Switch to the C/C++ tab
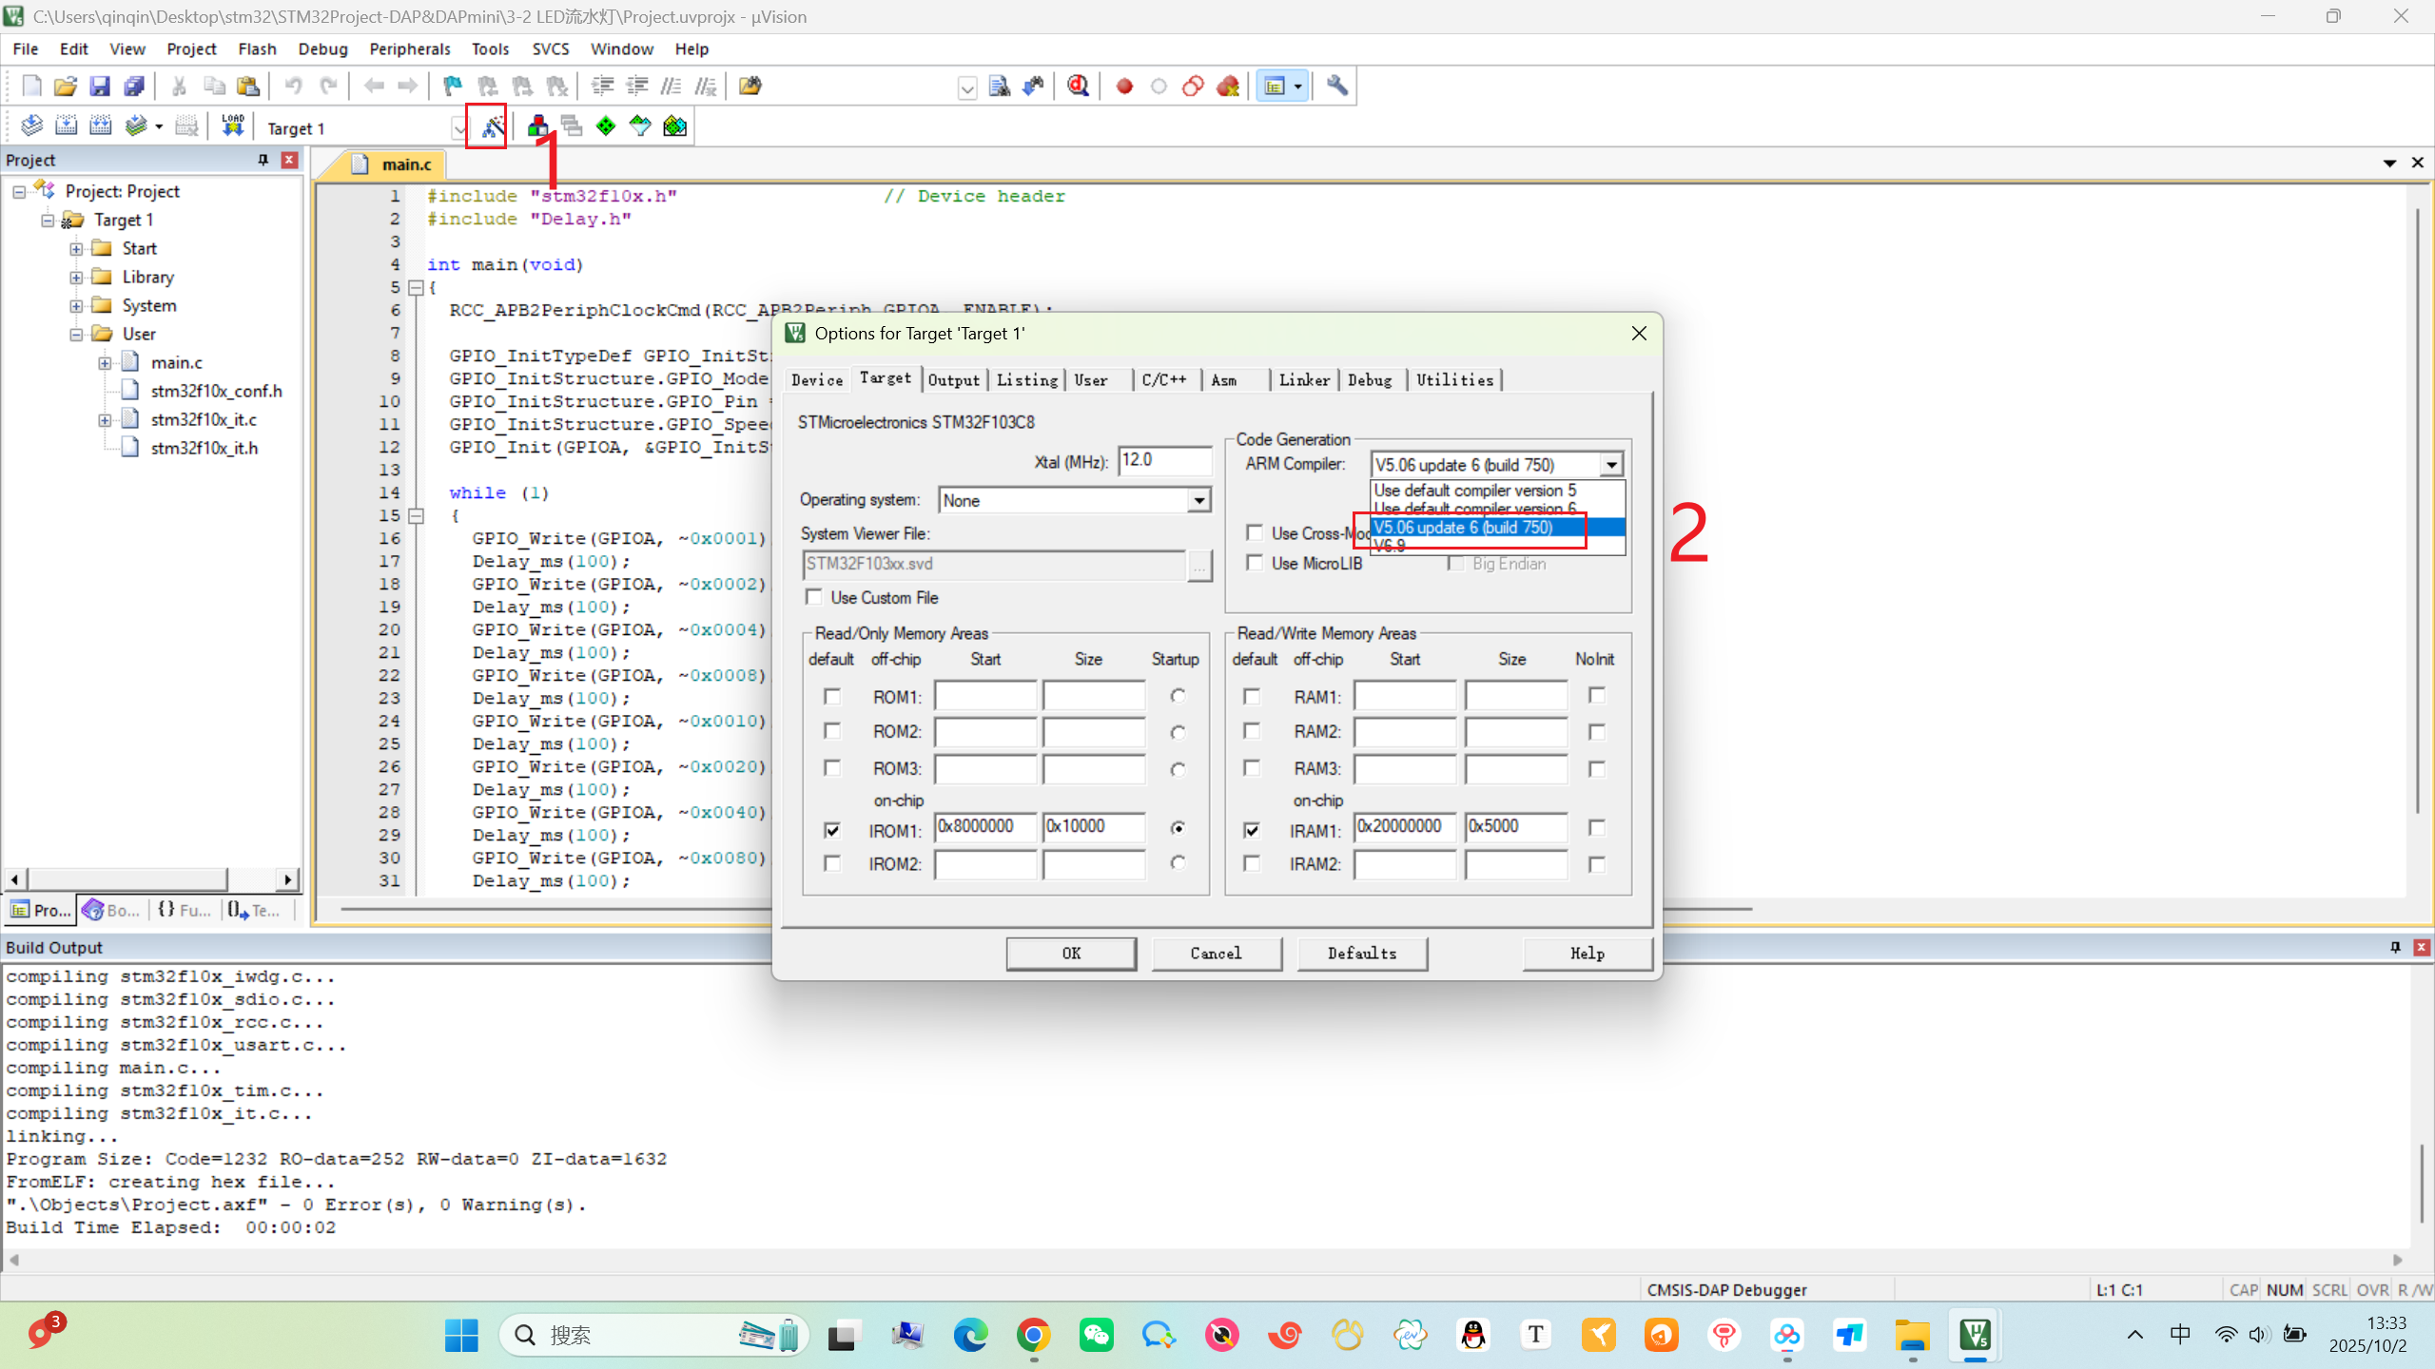 [1163, 380]
